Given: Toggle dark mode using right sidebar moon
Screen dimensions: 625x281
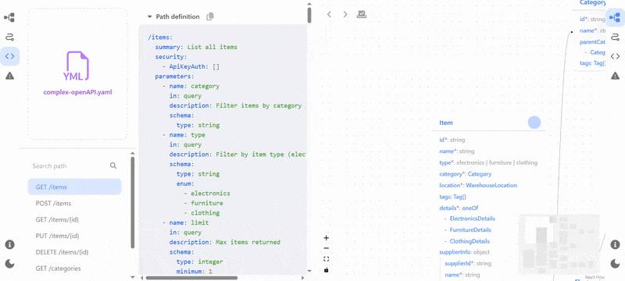Looking at the screenshot, I should [615, 264].
